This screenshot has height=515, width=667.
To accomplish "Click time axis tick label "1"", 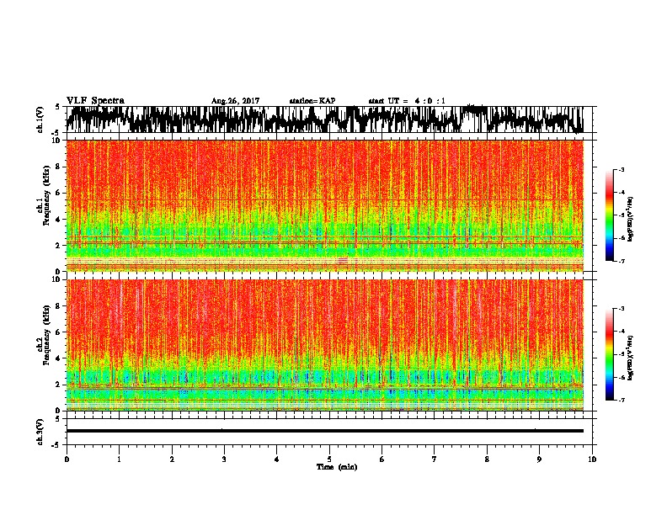I will coord(119,459).
